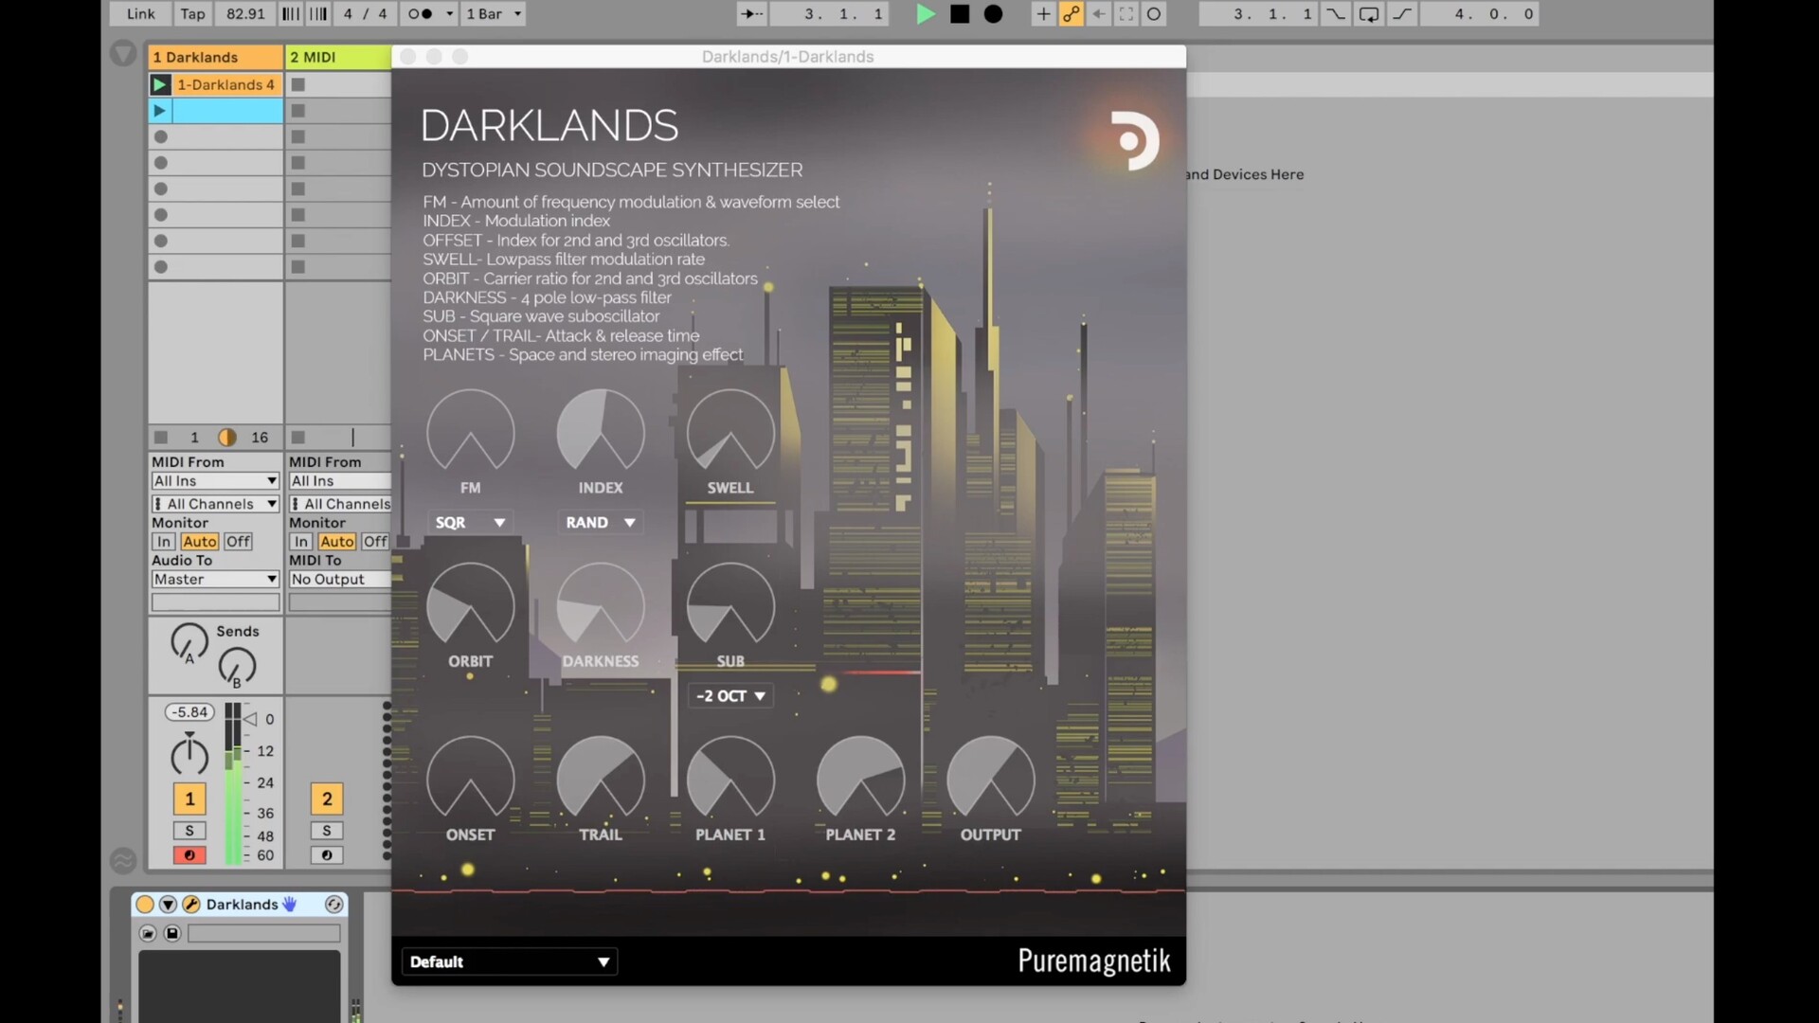Viewport: 1819px width, 1023px height.
Task: Click the OUTPUT knob
Action: point(991,778)
